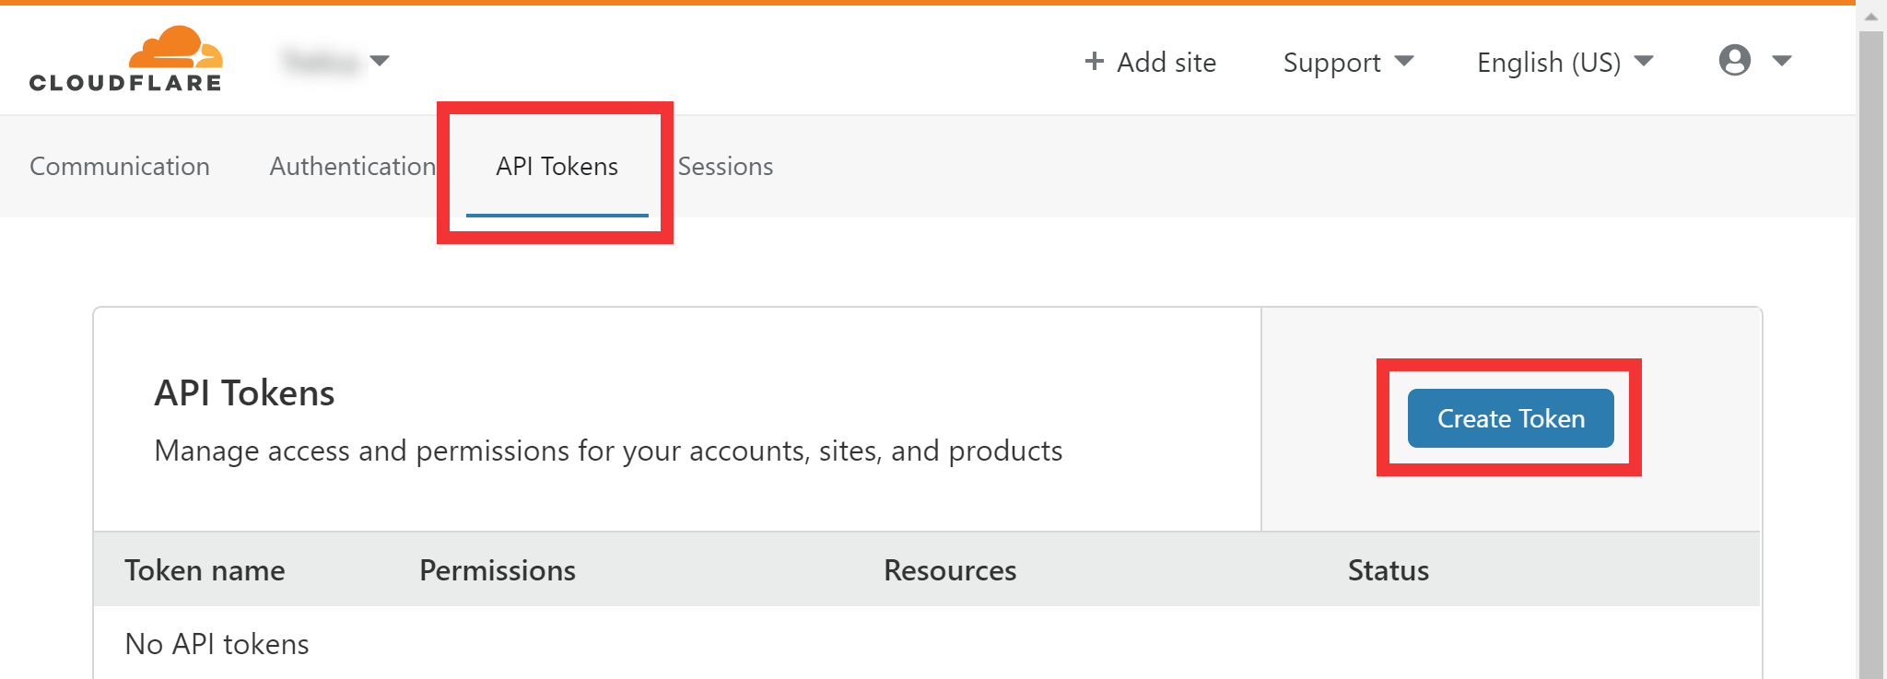Screen dimensions: 1887x679
Task: Click the Resources column header
Action: click(950, 570)
